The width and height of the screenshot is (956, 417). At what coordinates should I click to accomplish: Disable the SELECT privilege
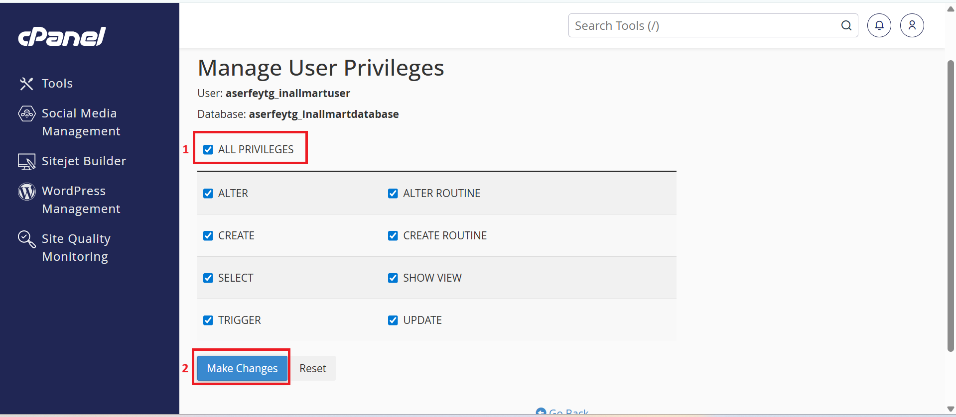pyautogui.click(x=208, y=278)
